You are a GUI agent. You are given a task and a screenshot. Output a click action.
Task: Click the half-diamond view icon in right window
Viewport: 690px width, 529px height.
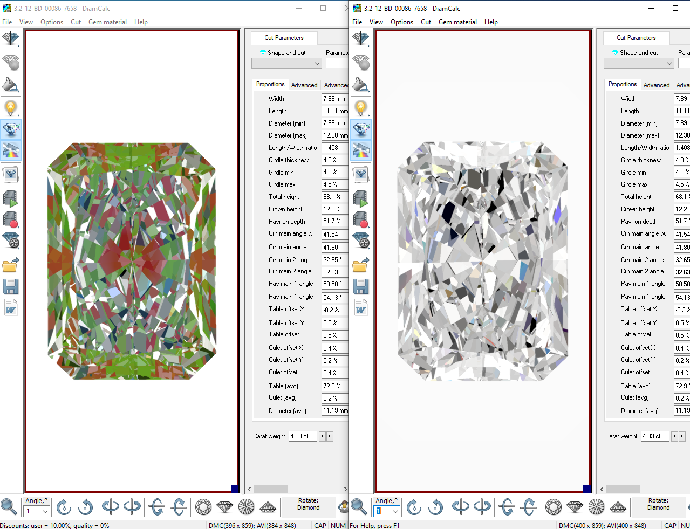(361, 39)
